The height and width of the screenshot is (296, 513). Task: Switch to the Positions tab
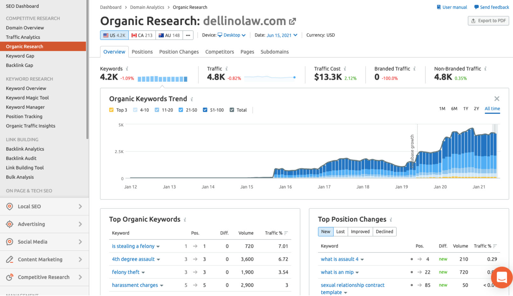click(x=142, y=52)
